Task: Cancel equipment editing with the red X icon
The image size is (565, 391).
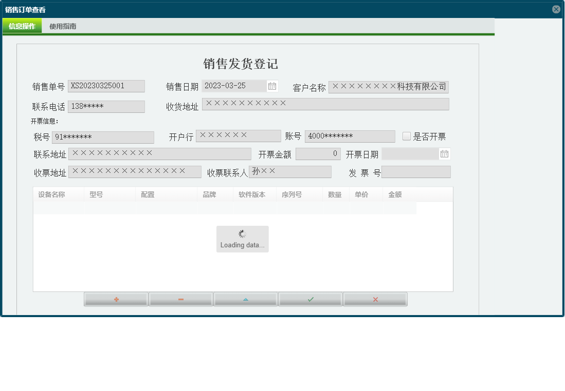Action: click(x=375, y=299)
